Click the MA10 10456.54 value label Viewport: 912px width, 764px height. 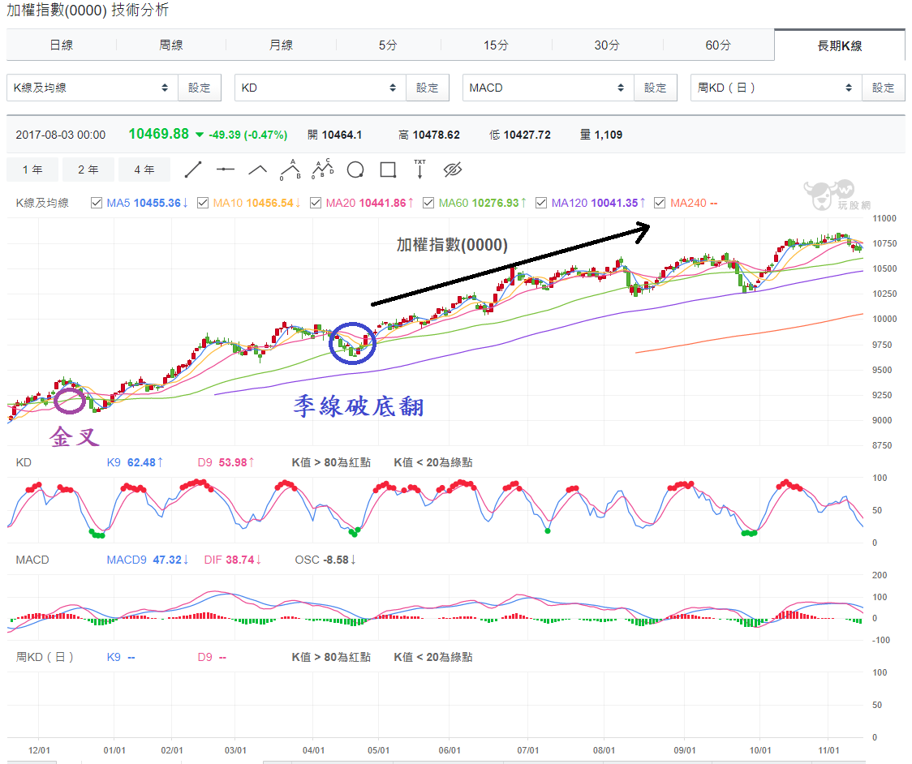[256, 203]
